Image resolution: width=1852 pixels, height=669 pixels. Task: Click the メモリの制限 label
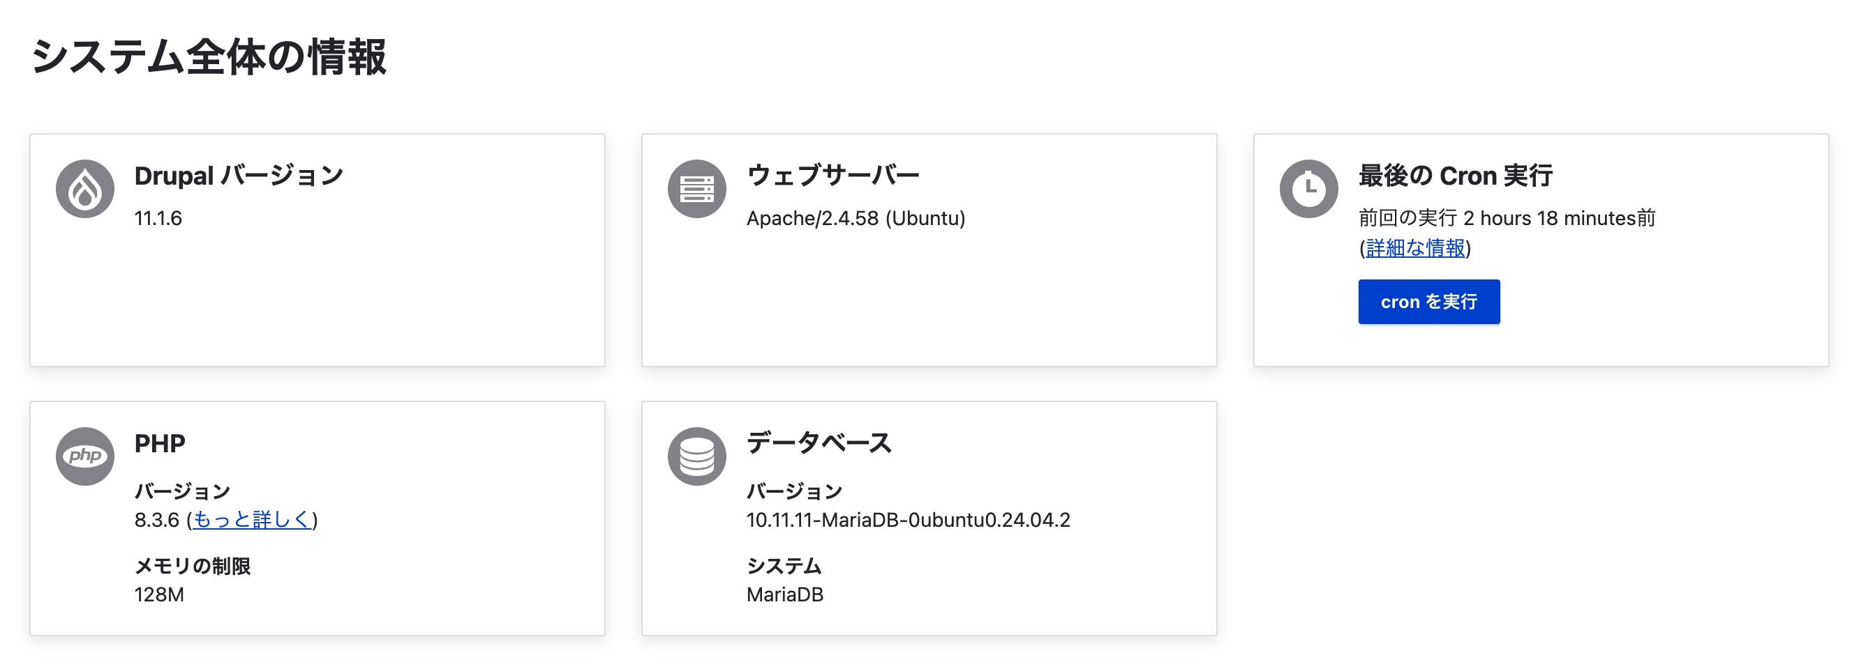point(192,567)
